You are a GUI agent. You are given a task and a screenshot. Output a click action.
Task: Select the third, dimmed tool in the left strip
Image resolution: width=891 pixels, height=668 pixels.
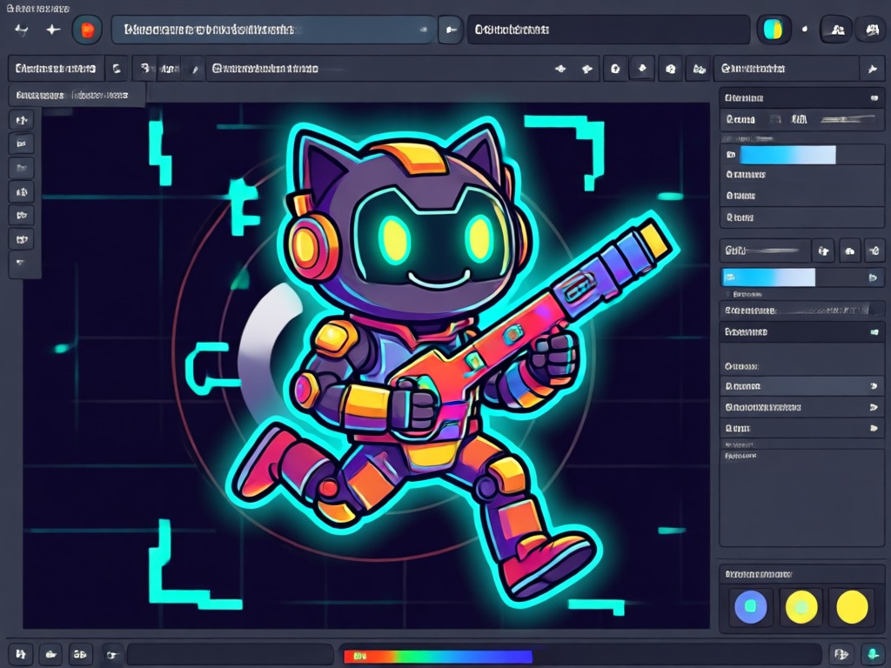(x=22, y=168)
